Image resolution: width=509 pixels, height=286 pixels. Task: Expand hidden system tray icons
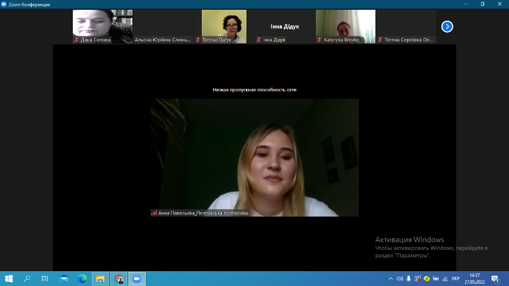point(390,279)
